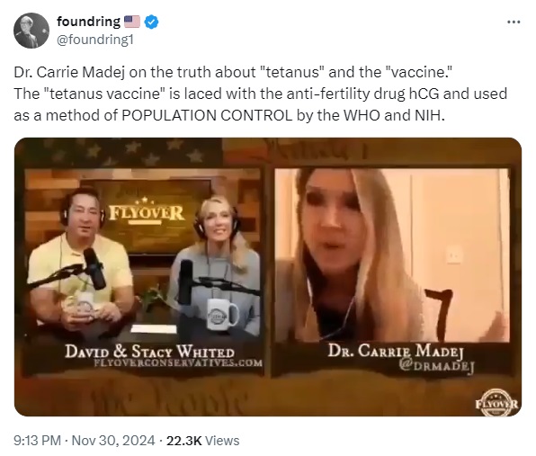Click the FLYOVERCONSERVATIVES.COM caption text
Image resolution: width=536 pixels, height=456 pixels.
[178, 363]
